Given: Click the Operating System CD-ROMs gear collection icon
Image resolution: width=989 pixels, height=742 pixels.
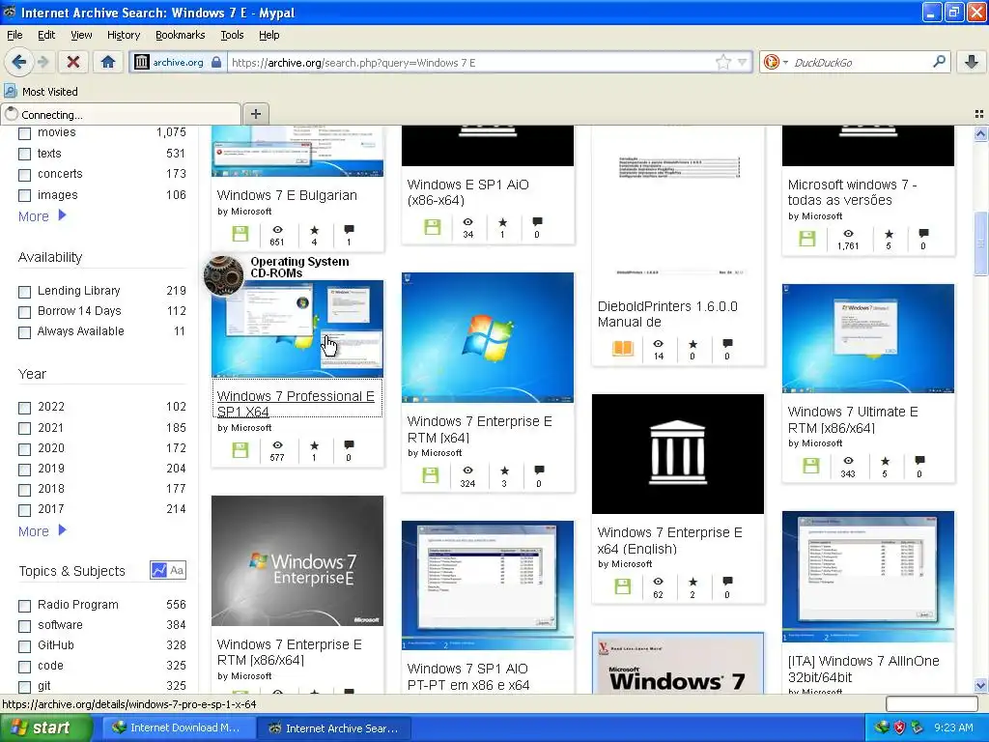Looking at the screenshot, I should coord(223,275).
